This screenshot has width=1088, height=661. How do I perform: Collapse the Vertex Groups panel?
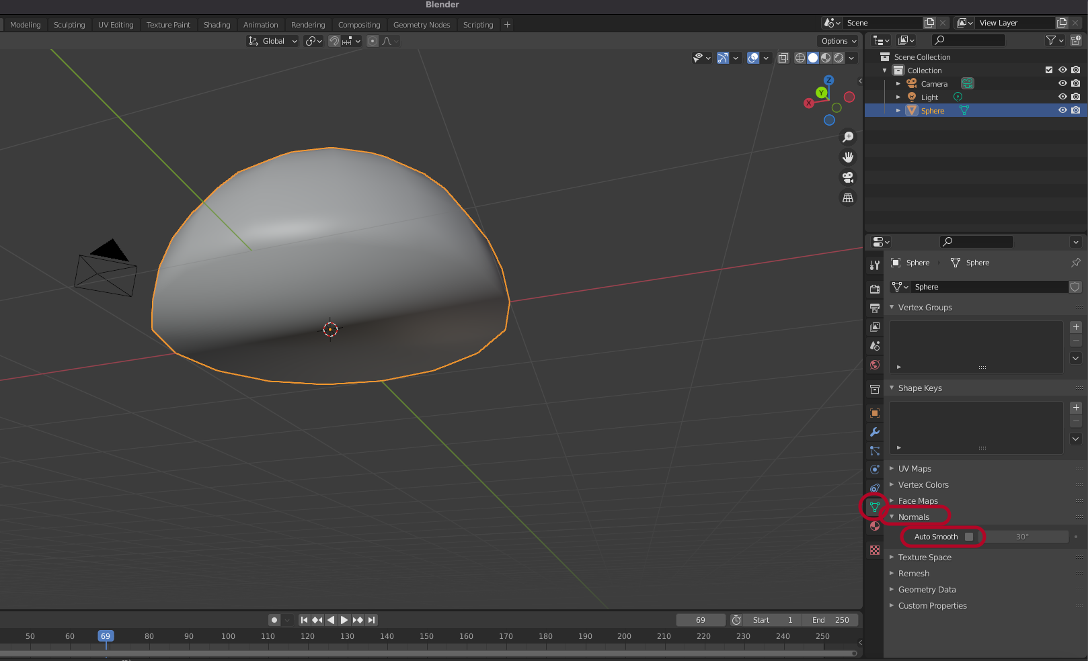tap(892, 308)
